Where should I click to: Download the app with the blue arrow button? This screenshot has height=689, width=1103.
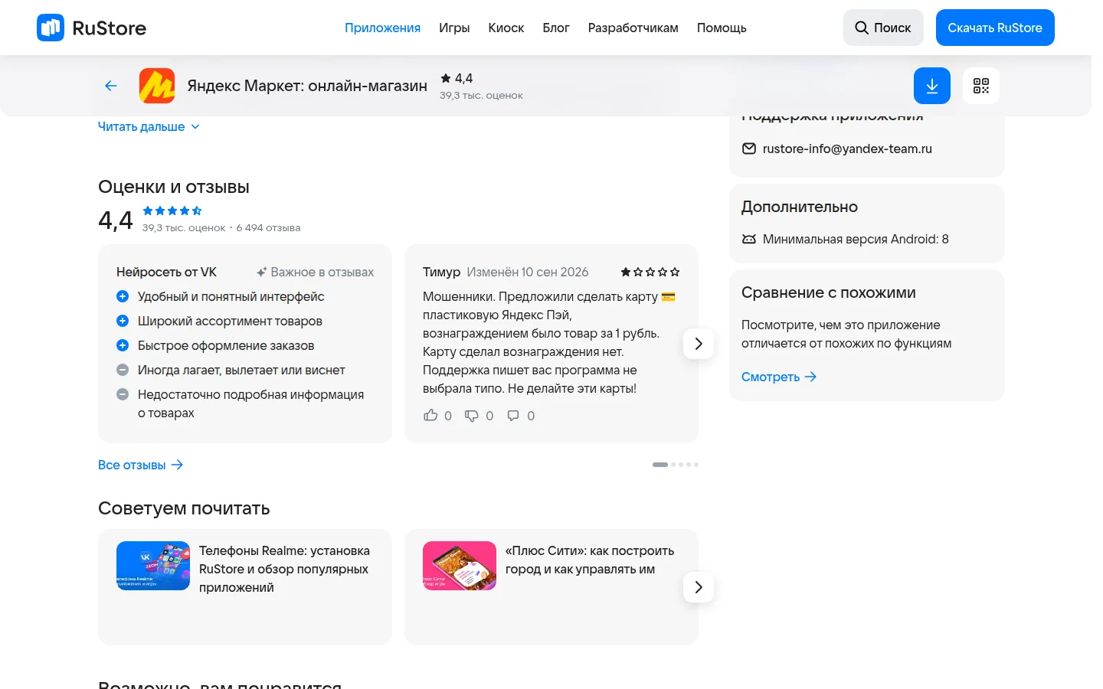[x=932, y=86]
